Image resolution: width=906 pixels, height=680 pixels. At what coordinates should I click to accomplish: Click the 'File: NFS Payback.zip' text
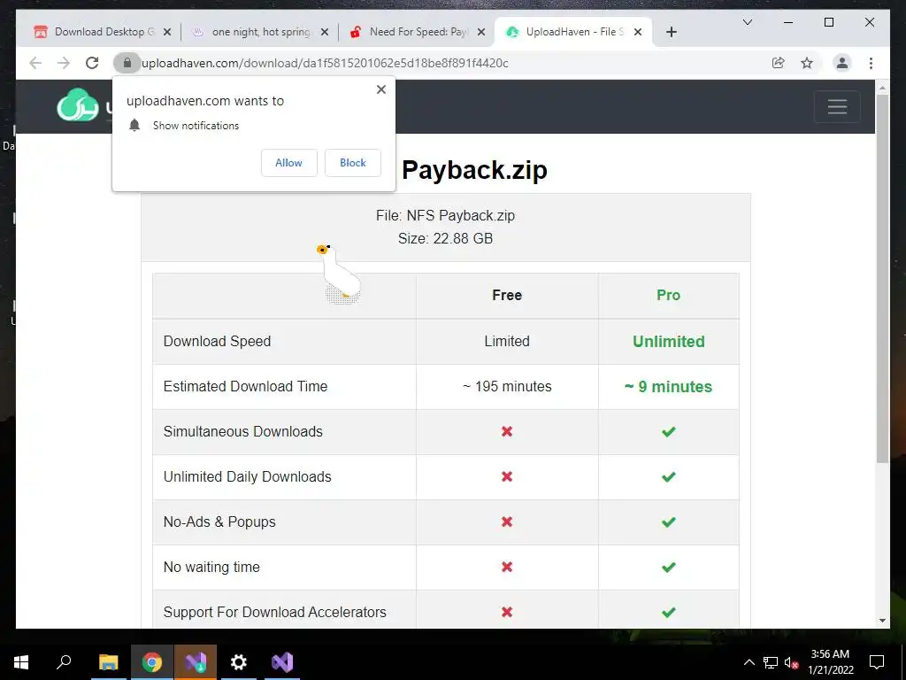(x=446, y=216)
